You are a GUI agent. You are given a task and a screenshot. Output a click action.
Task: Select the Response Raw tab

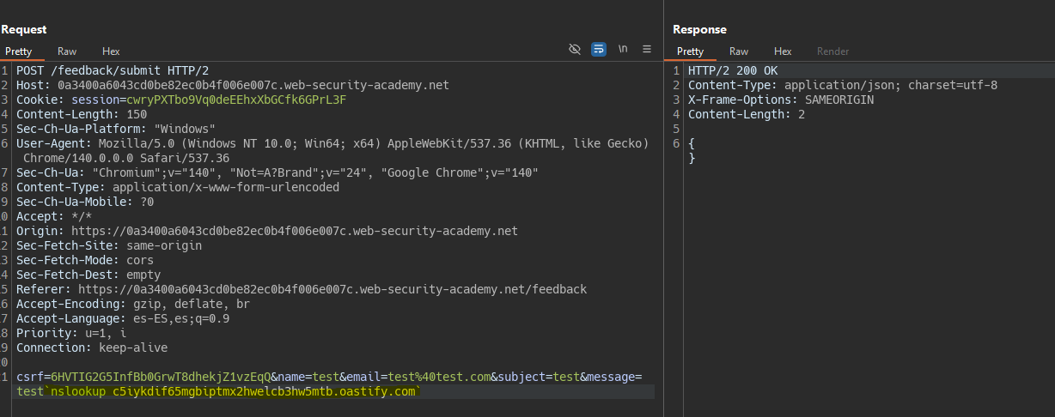tap(738, 51)
